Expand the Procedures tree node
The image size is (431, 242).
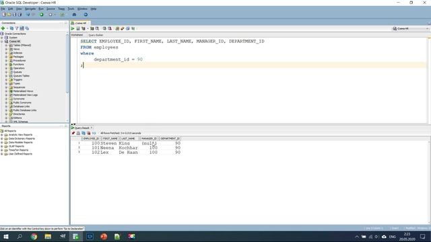pyautogui.click(x=6, y=61)
